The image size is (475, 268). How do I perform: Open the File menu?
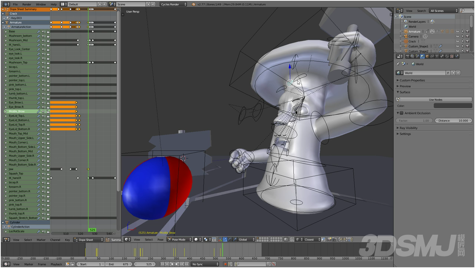(x=16, y=4)
